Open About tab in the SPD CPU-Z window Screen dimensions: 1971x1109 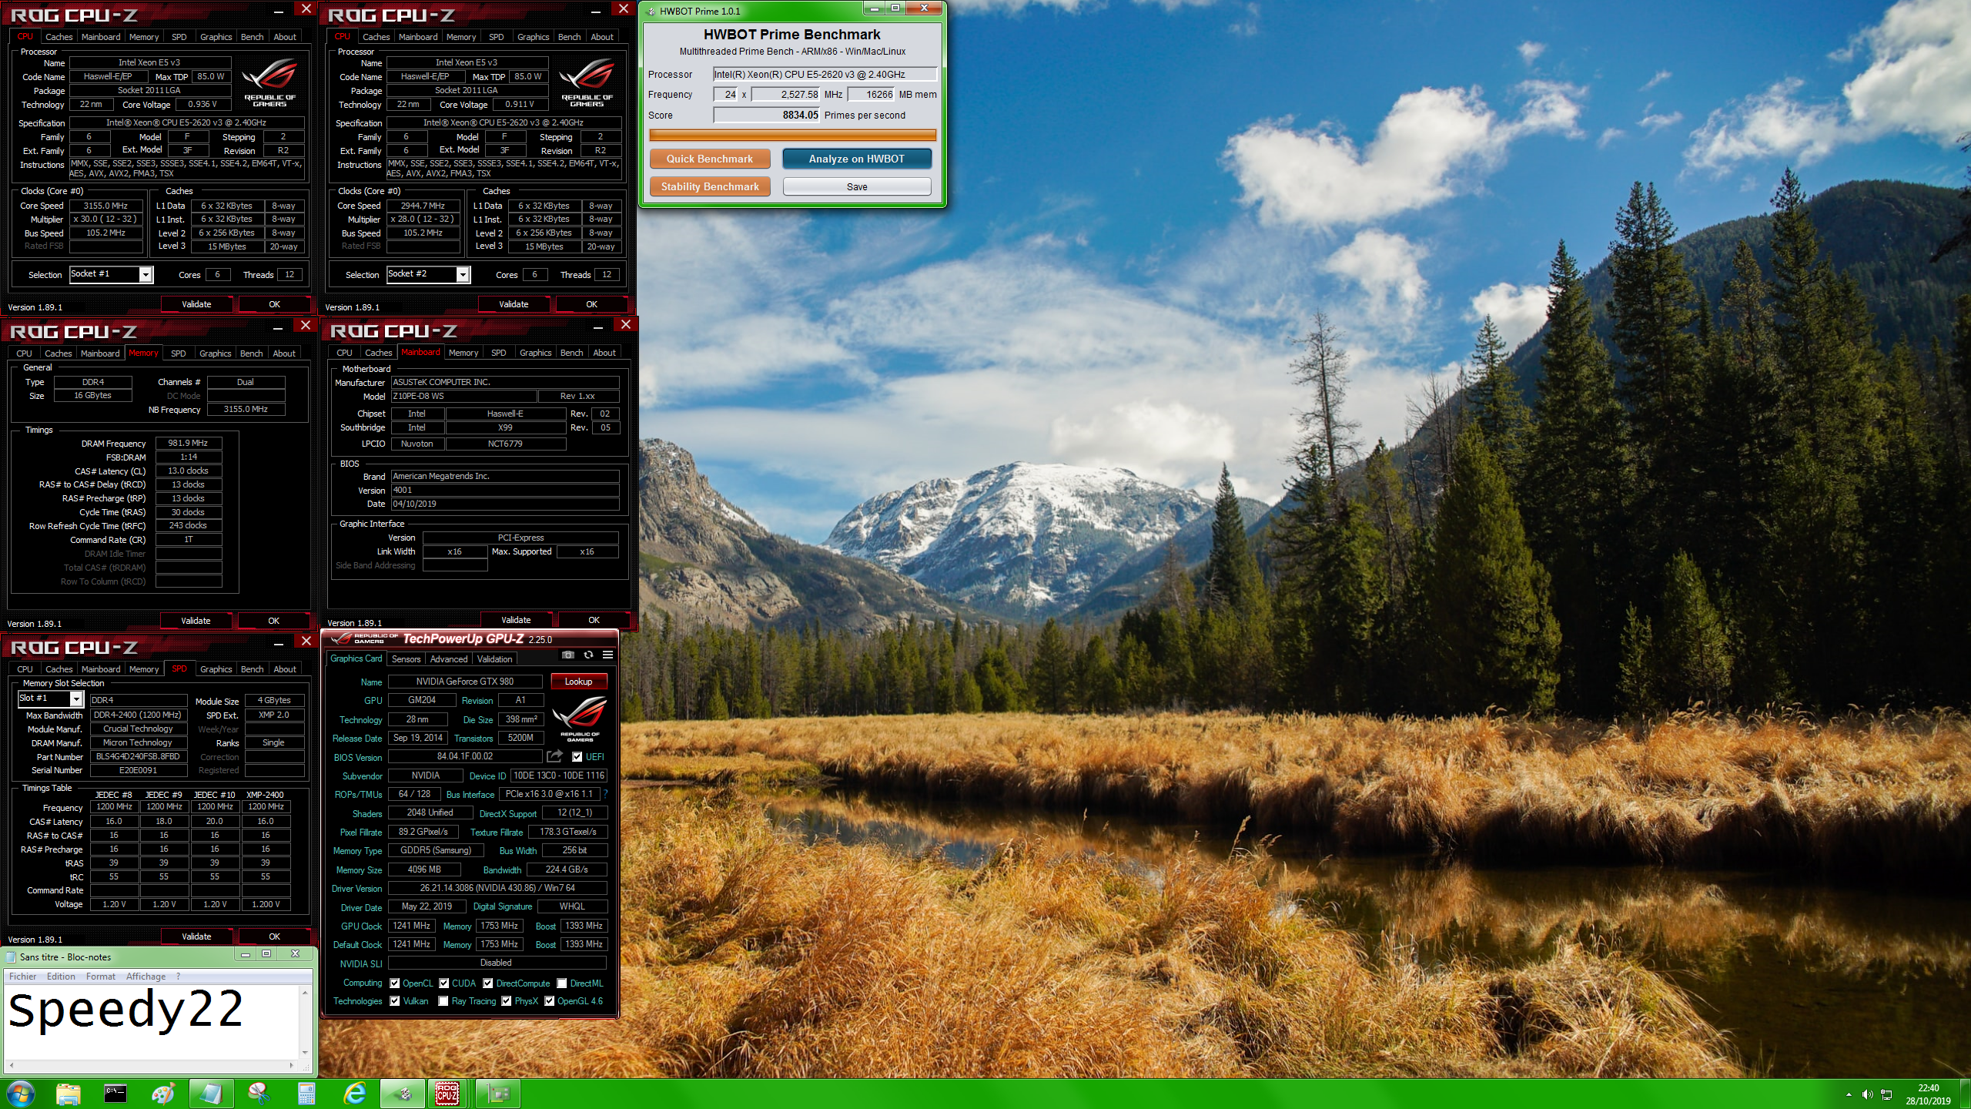pos(285,668)
